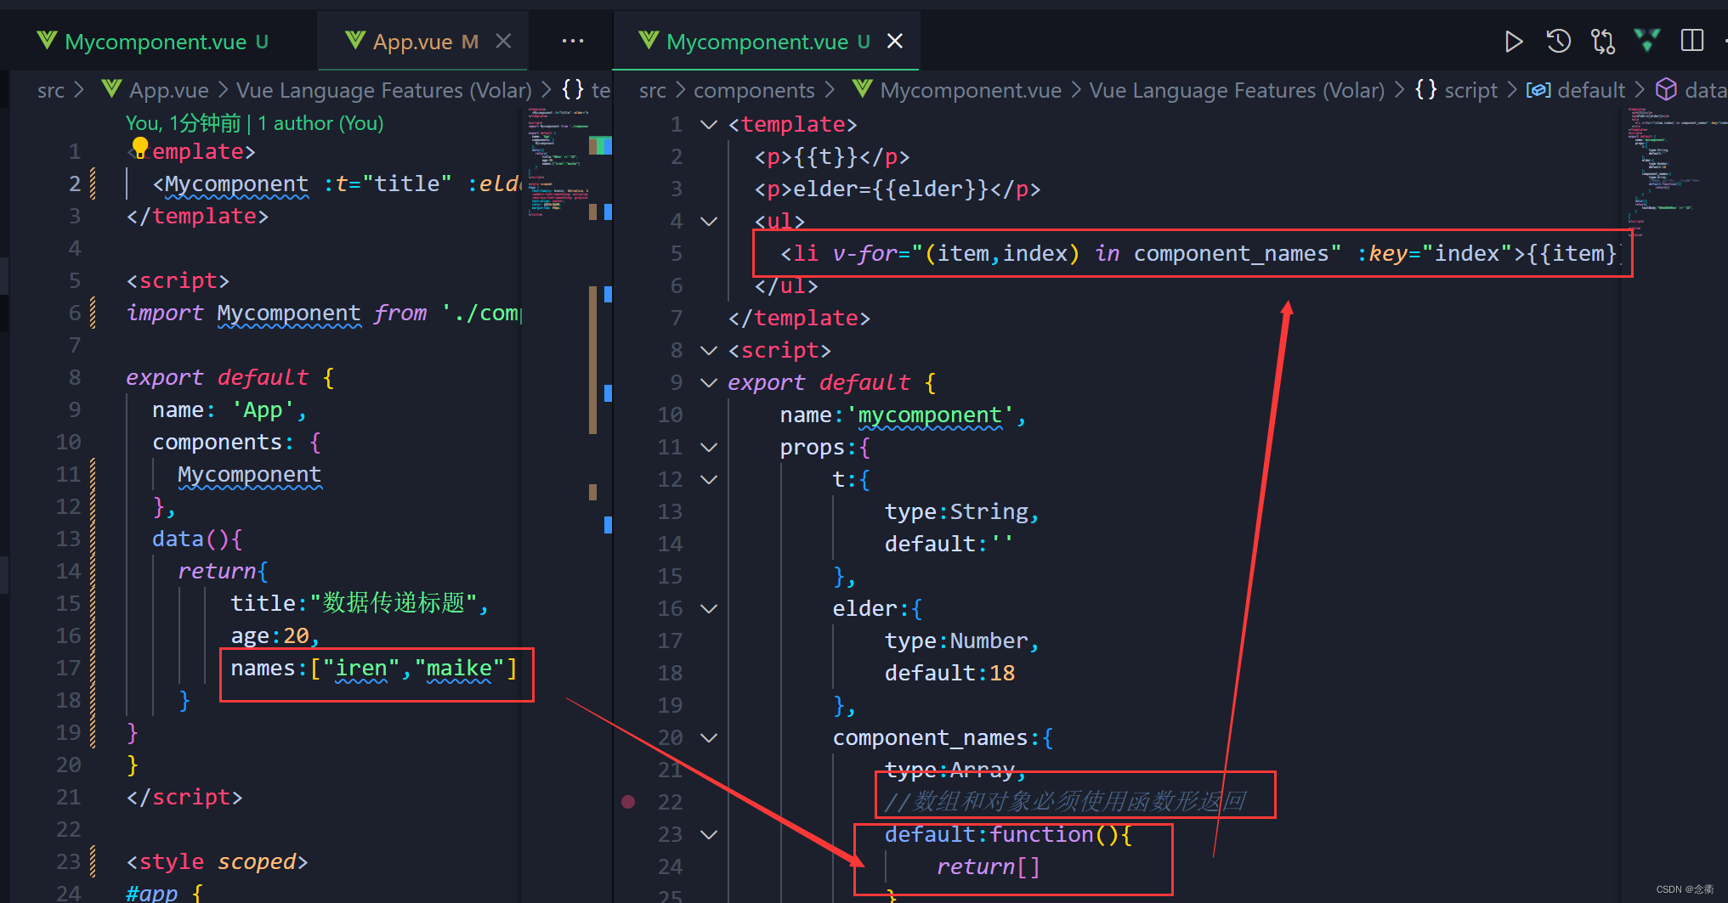Click the data cube icon in breadcrumb
This screenshot has height=903, width=1728.
[x=1667, y=89]
